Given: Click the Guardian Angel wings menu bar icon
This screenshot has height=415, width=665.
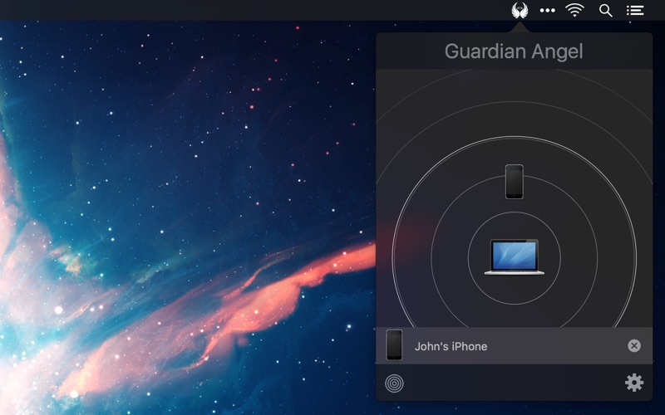Looking at the screenshot, I should point(521,10).
